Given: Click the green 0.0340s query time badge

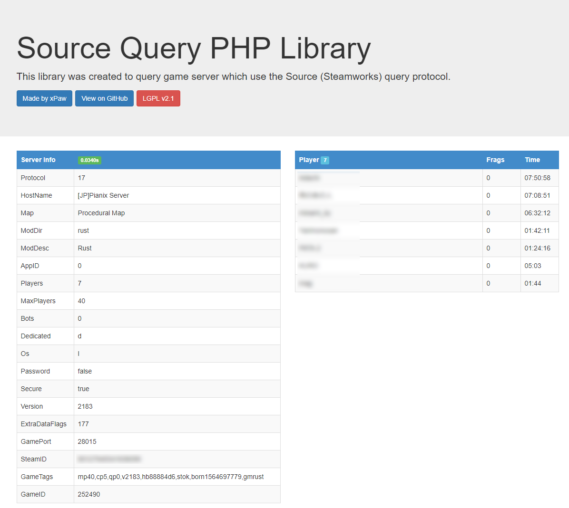Looking at the screenshot, I should pos(89,160).
